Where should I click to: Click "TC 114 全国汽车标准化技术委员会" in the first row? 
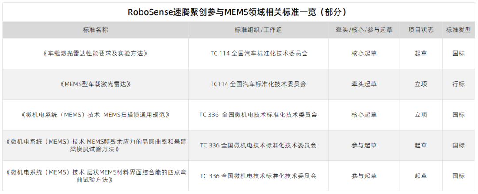[258, 54]
